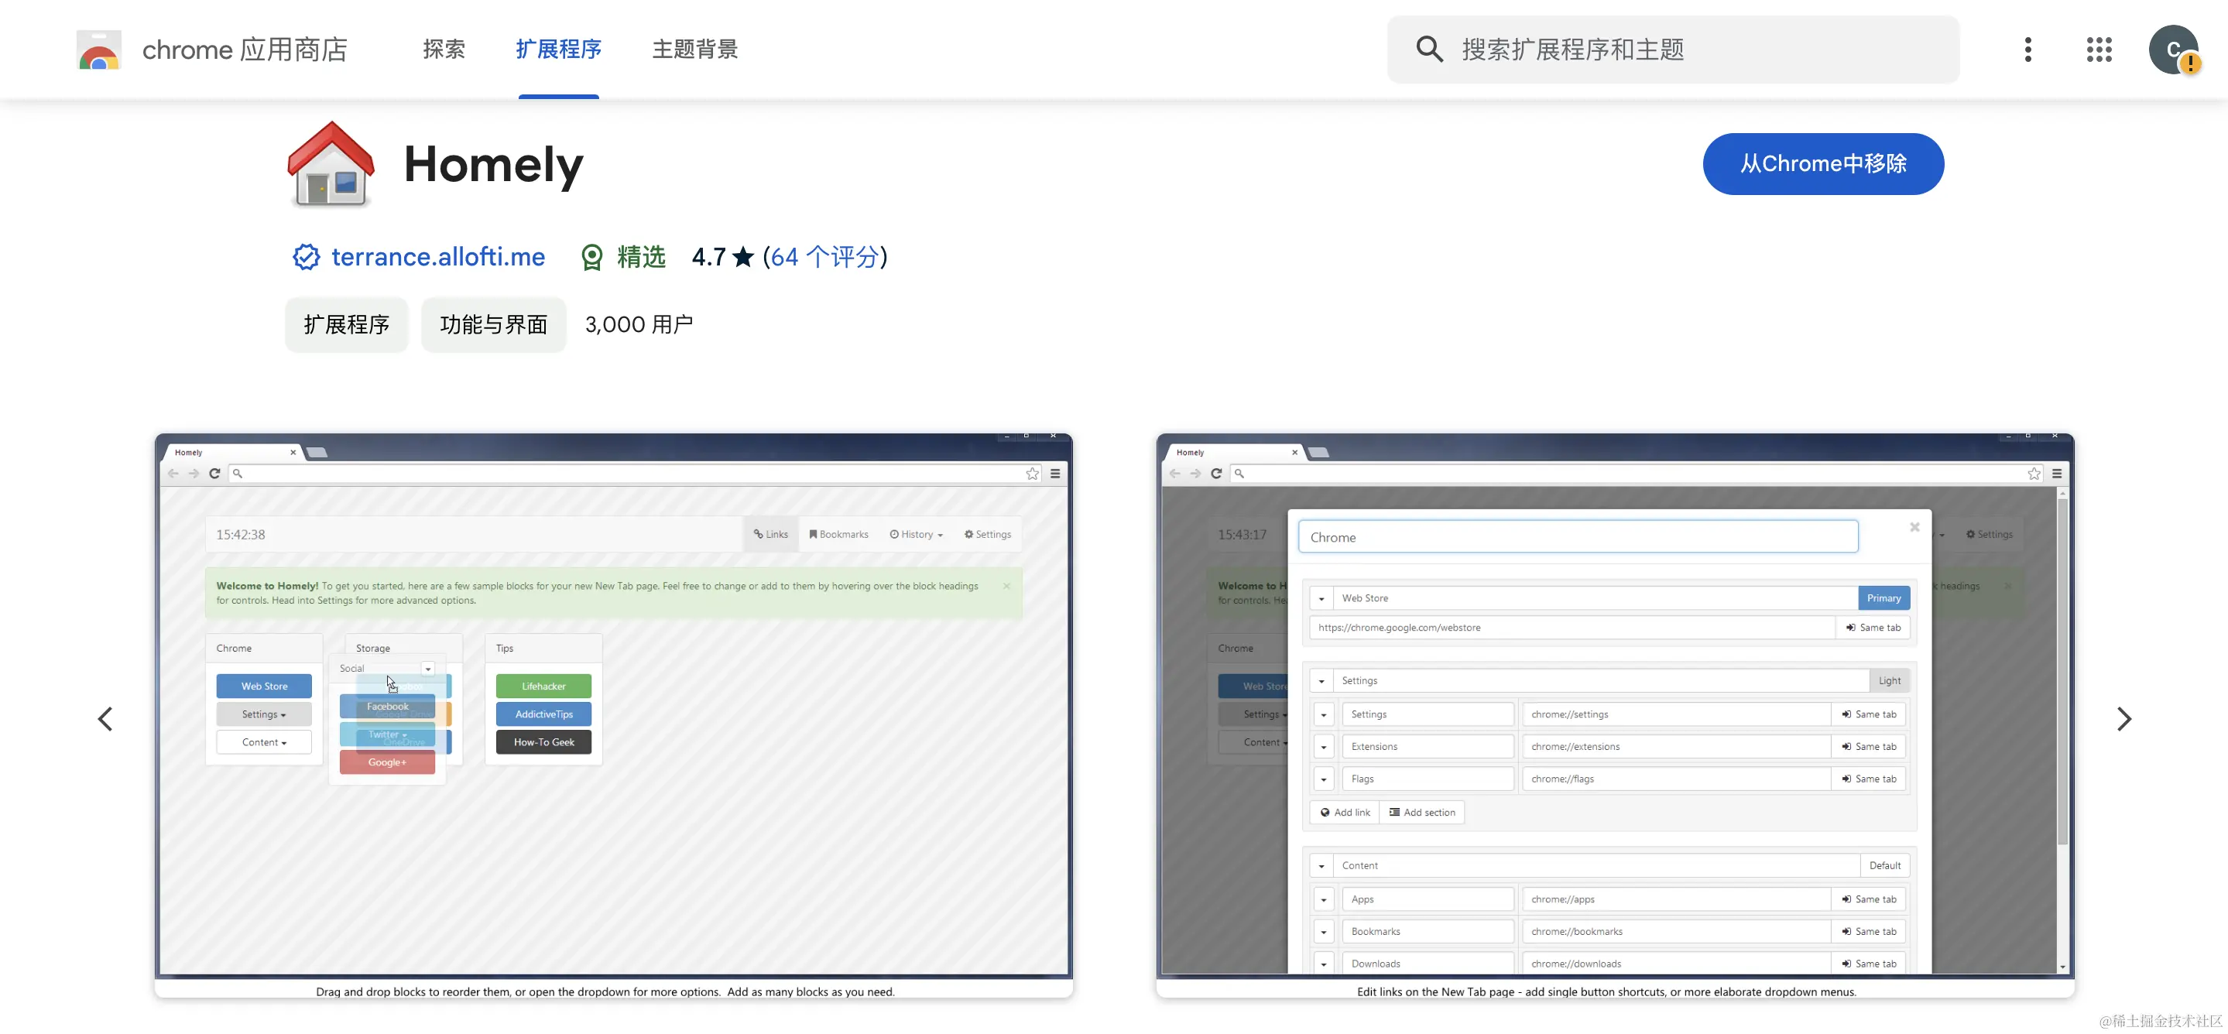Click the search magnifier icon
Viewport: 2228px width, 1034px height.
pyautogui.click(x=1429, y=50)
